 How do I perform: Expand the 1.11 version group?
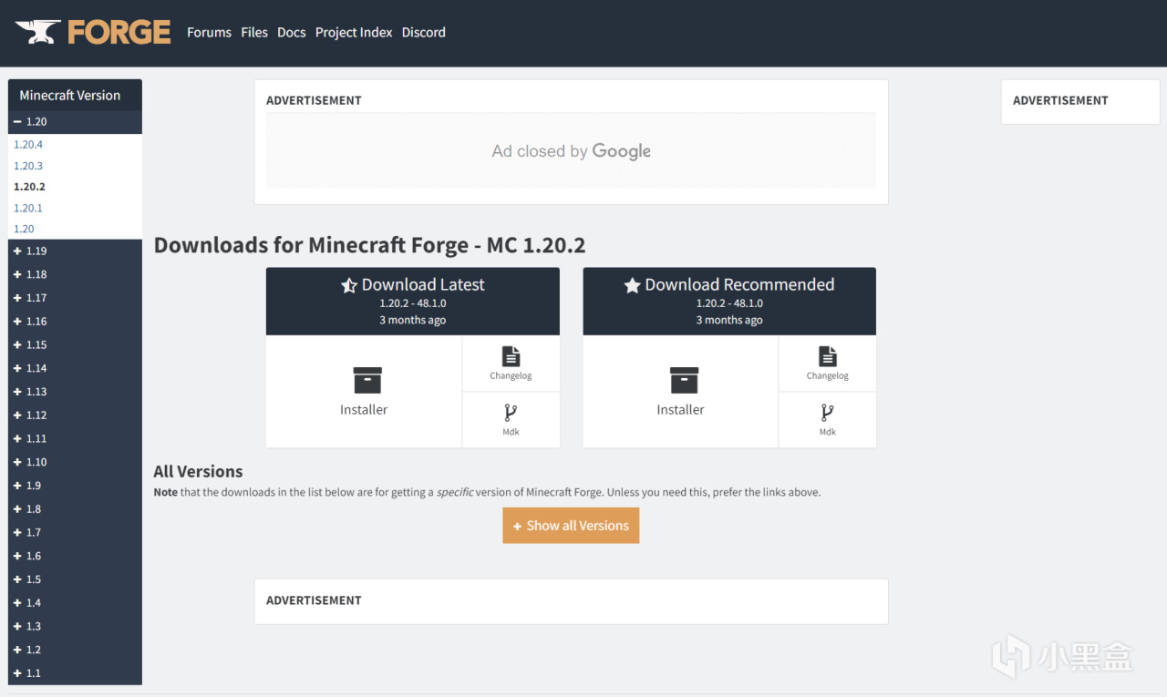click(75, 438)
